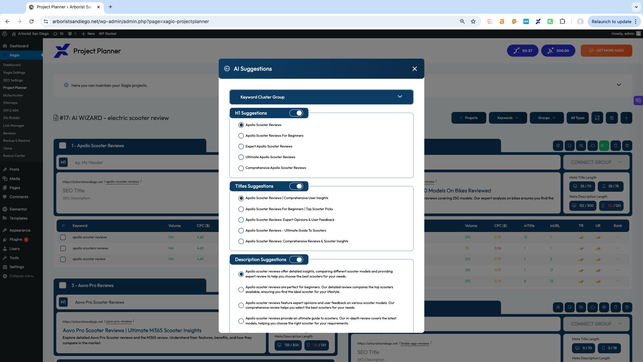
Task: Toggle the Titles Suggestions switch
Action: tap(296, 186)
